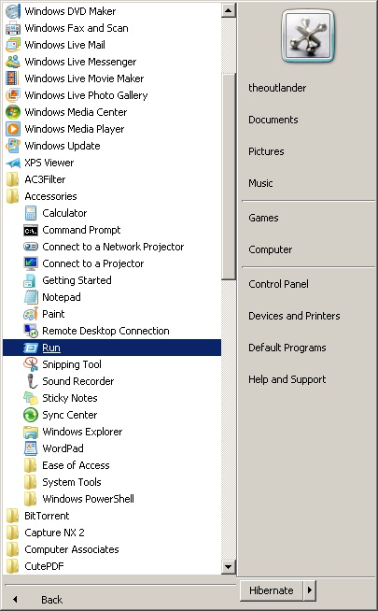Open the Snipping Tool scissors icon
The image size is (378, 611).
pos(31,364)
